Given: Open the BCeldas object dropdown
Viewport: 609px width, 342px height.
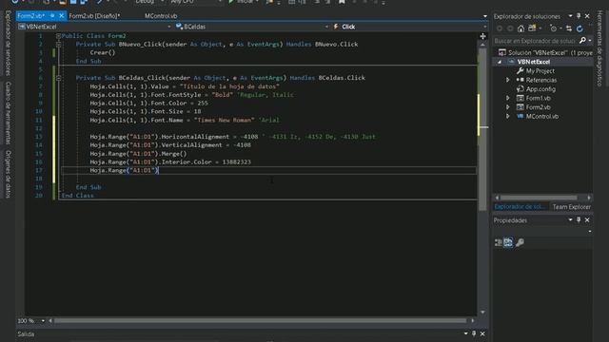Looking at the screenshot, I should click(x=326, y=27).
